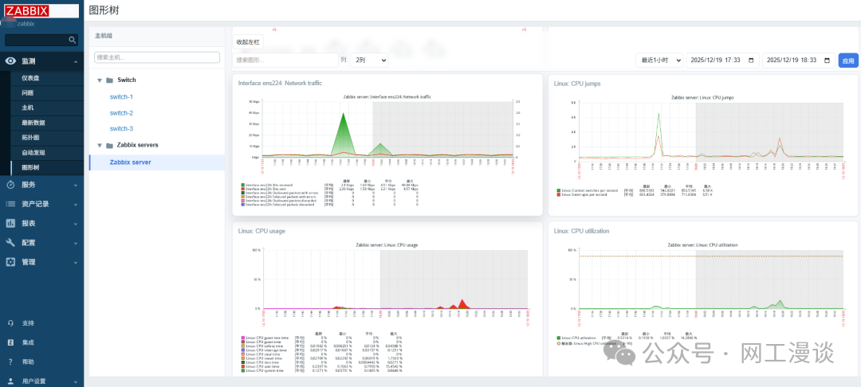This screenshot has height=387, width=861.
Task: Collapse the Switch group triangle
Action: (x=100, y=80)
